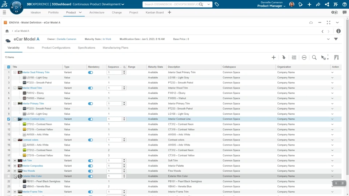
Task: Open the Specifications tab
Action: [87, 48]
